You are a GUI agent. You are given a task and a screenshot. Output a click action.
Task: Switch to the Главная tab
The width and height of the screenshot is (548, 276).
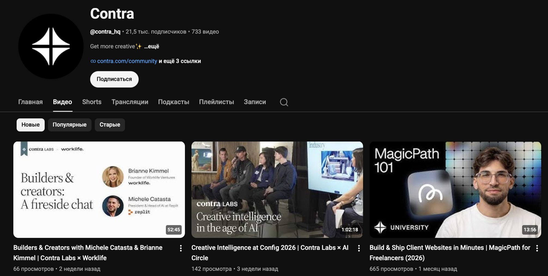31,102
